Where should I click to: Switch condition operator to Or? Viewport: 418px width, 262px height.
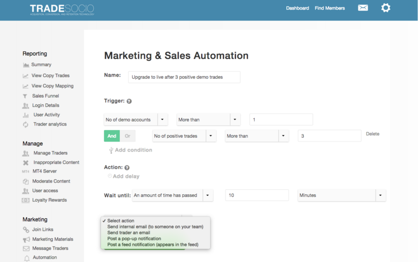[128, 136]
